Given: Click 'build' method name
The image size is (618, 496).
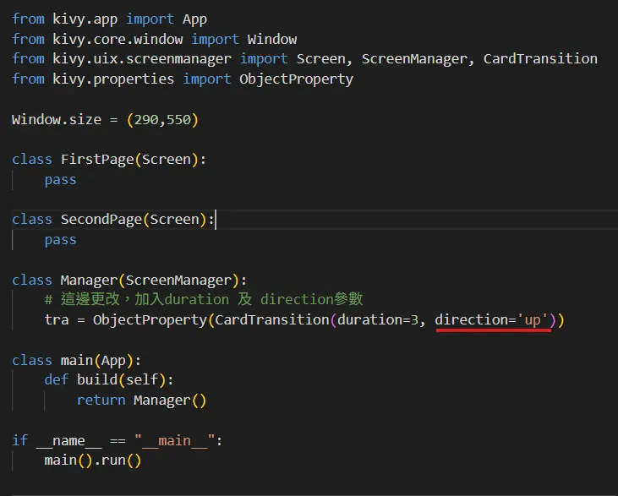Looking at the screenshot, I should (97, 379).
